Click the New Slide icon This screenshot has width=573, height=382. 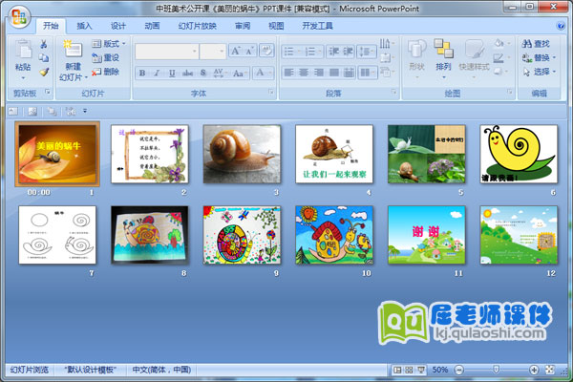click(x=73, y=50)
